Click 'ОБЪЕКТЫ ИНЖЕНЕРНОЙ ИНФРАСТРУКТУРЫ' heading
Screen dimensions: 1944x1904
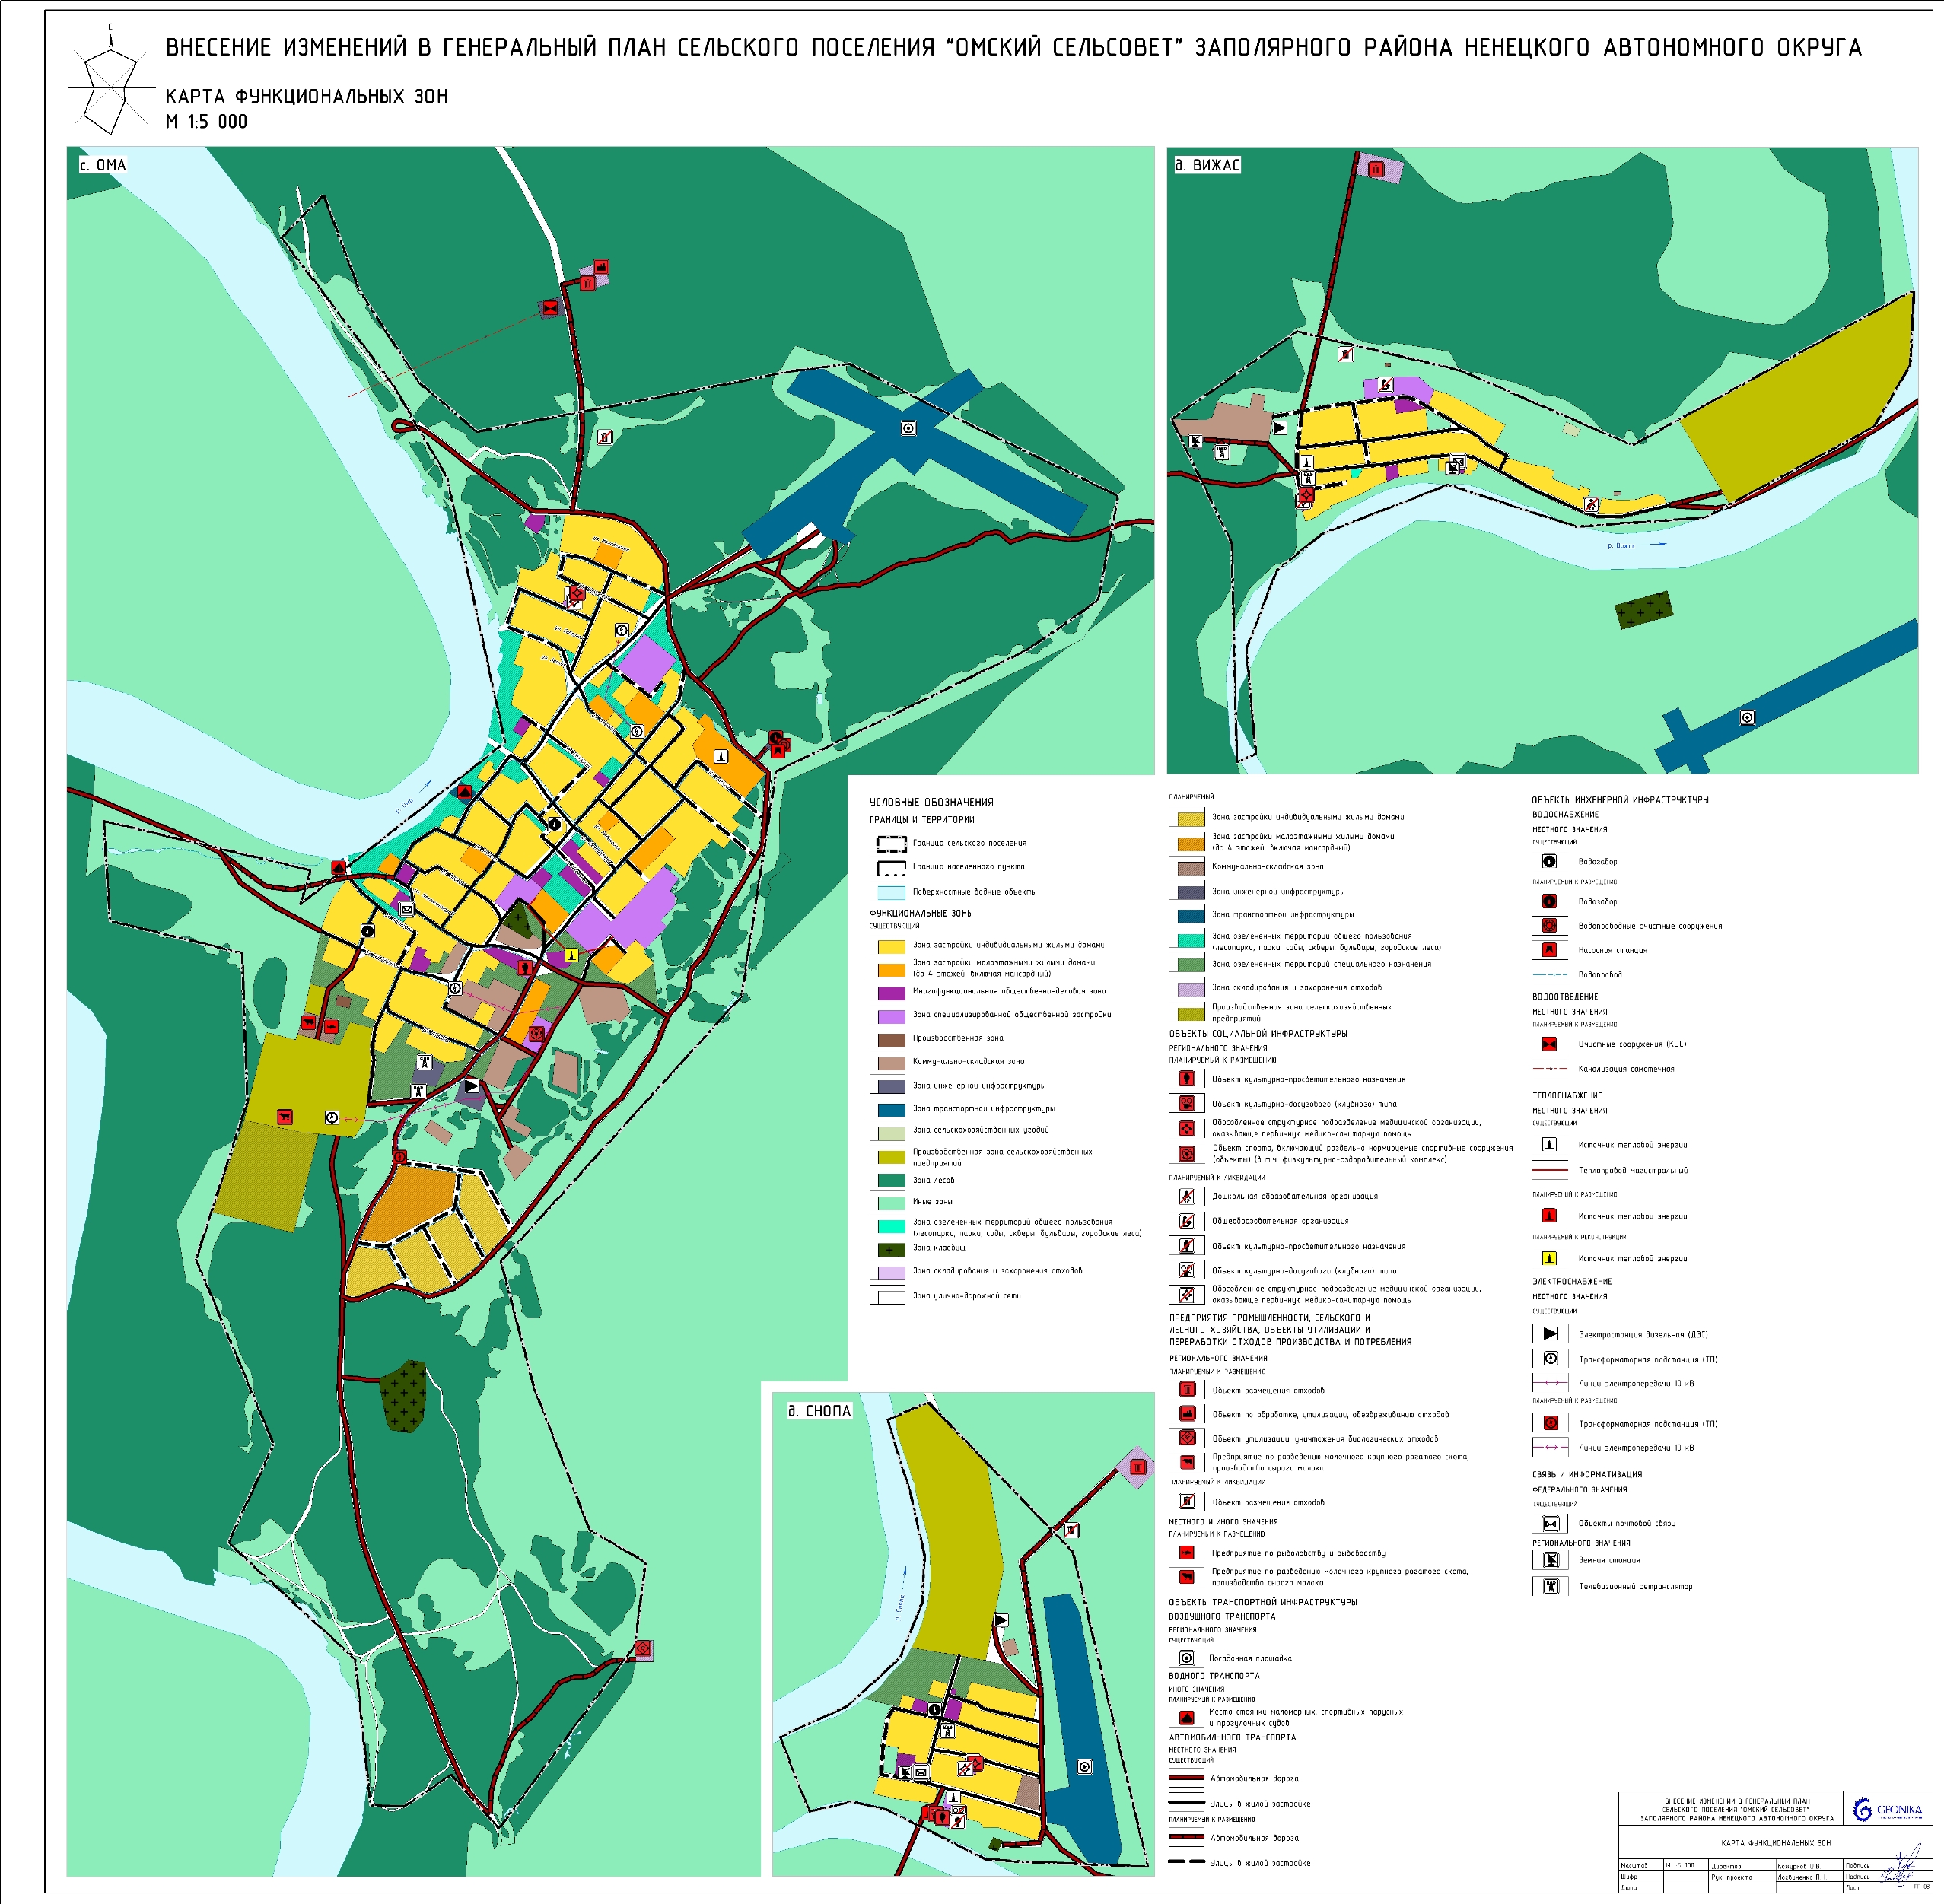click(x=1620, y=799)
